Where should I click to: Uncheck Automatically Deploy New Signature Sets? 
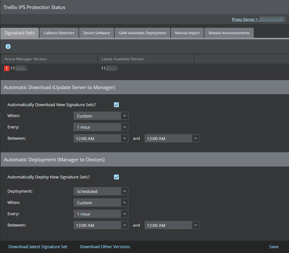pos(116,177)
